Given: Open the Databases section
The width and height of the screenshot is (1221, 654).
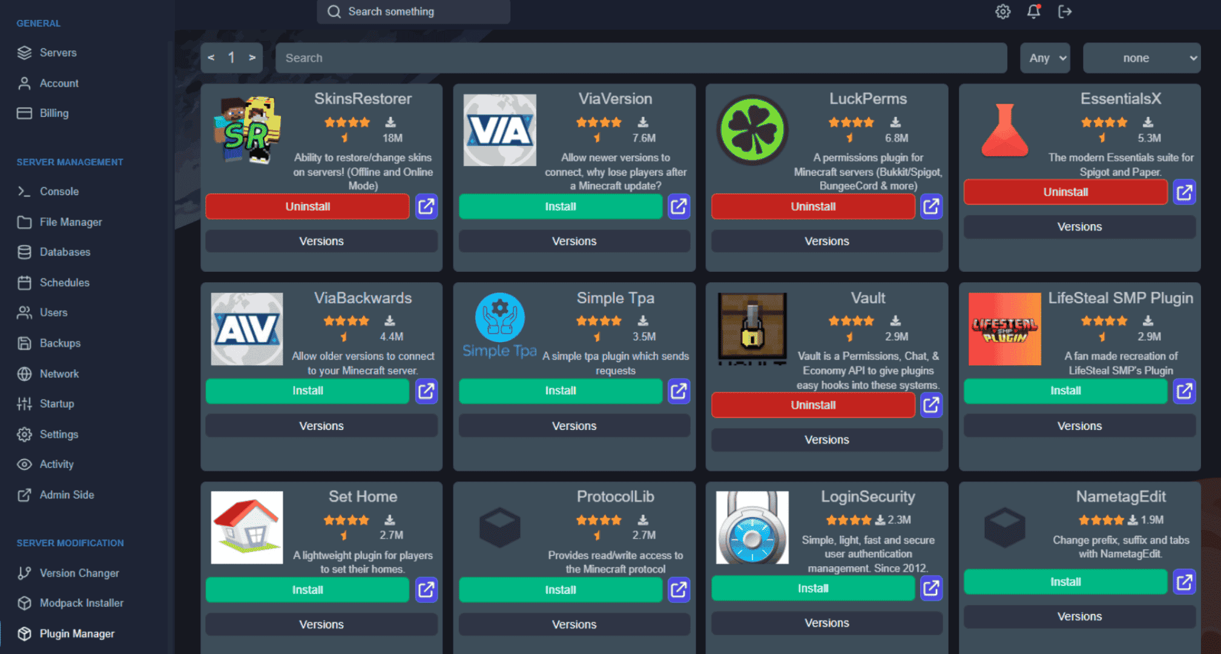Looking at the screenshot, I should click(64, 252).
